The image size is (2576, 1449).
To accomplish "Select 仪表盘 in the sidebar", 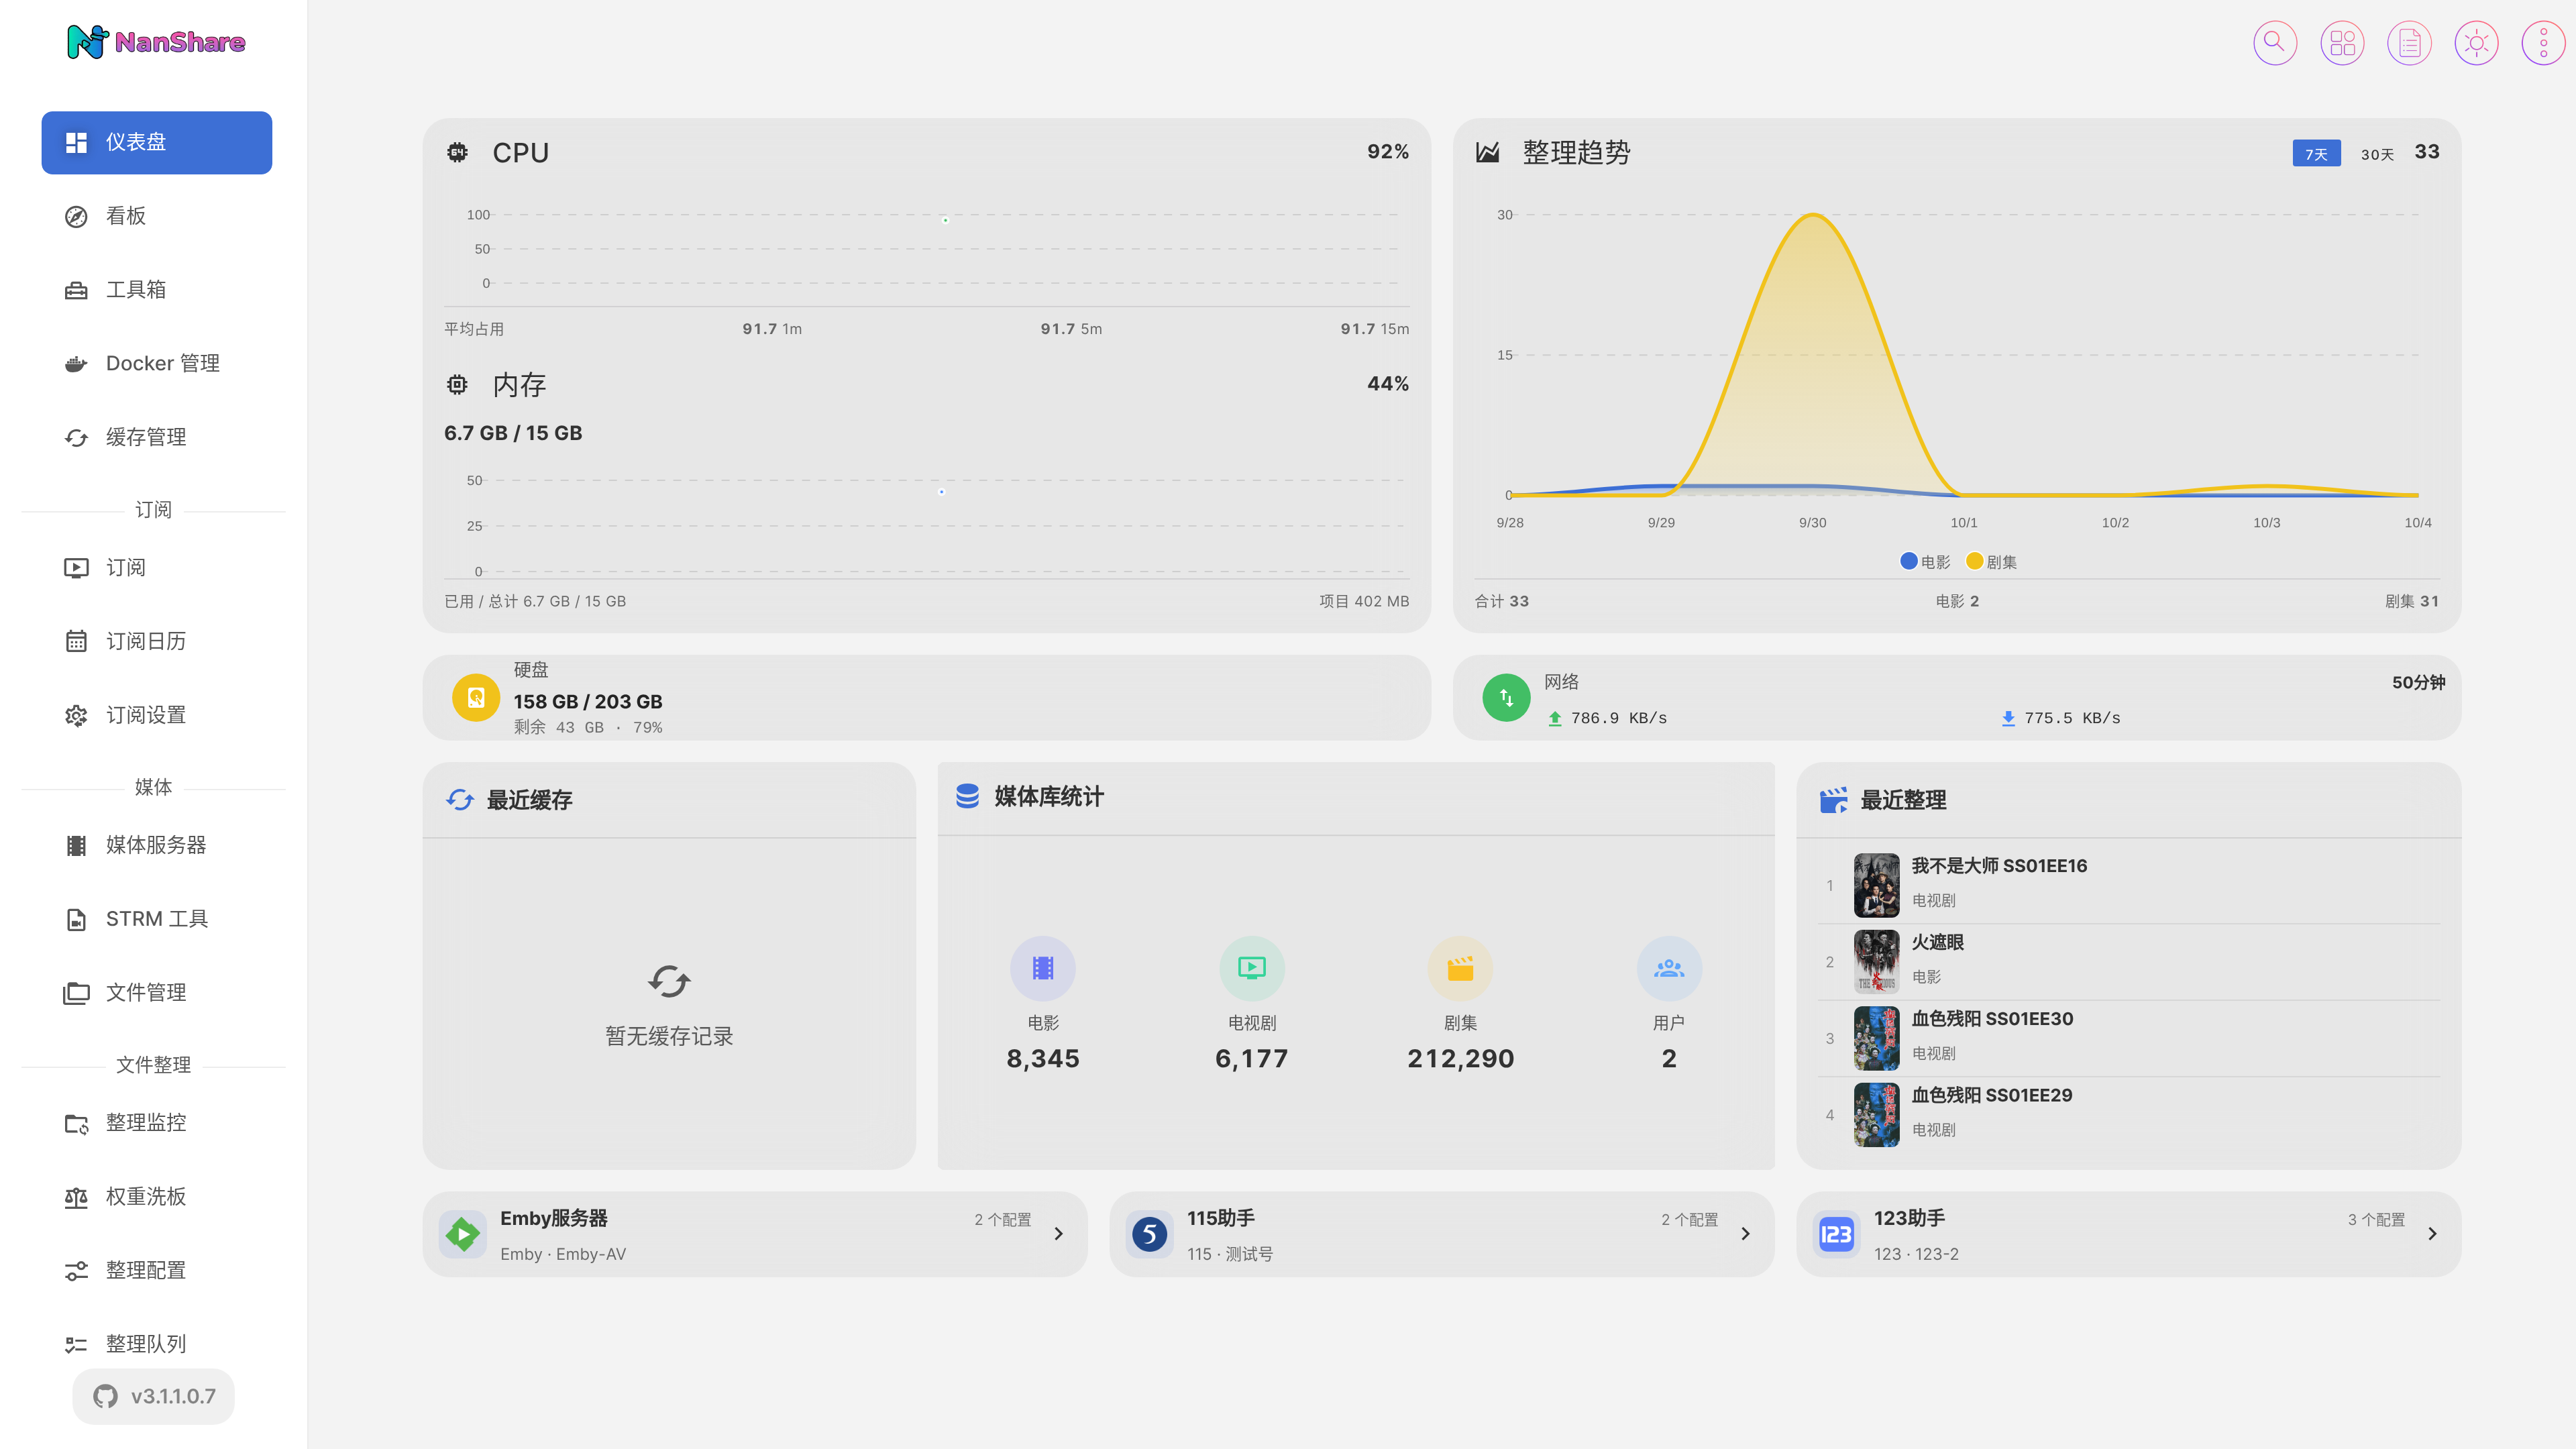I will pyautogui.click(x=157, y=142).
